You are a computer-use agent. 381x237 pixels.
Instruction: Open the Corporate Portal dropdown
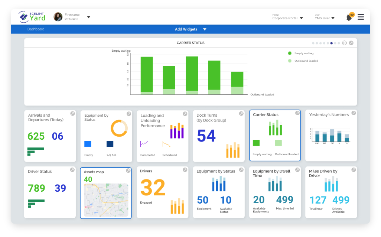point(301,18)
